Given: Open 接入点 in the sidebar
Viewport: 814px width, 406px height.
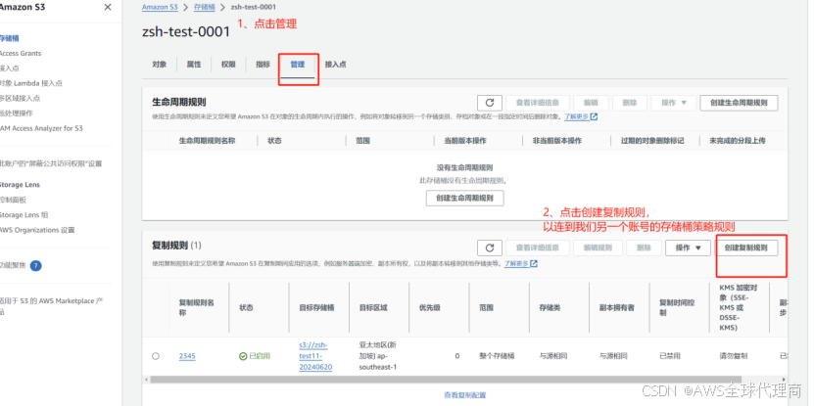Looking at the screenshot, I should [x=9, y=68].
